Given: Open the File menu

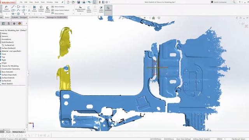Looking at the screenshot, I should click(x=21, y=2).
